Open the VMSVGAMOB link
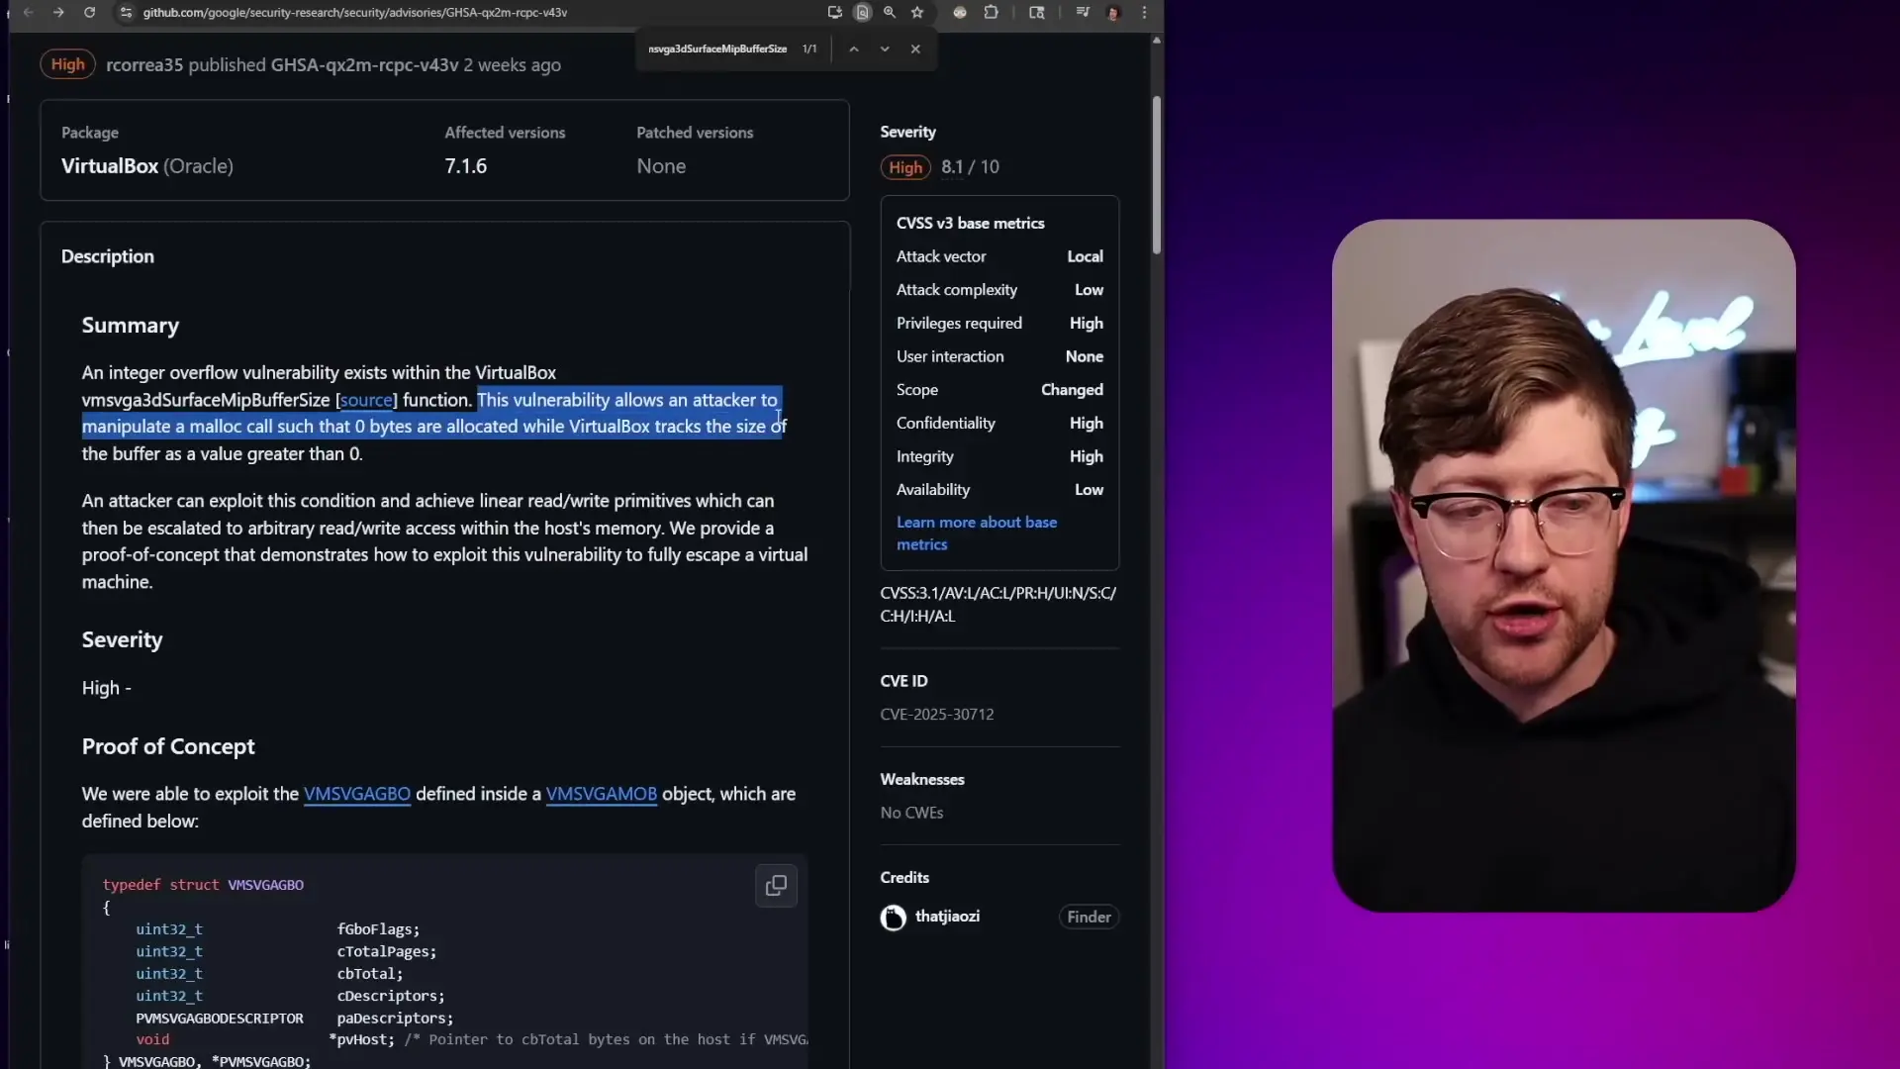The image size is (1900, 1069). [x=602, y=794]
